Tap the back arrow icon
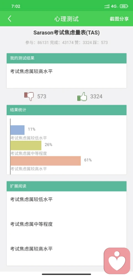 [x=10, y=19]
